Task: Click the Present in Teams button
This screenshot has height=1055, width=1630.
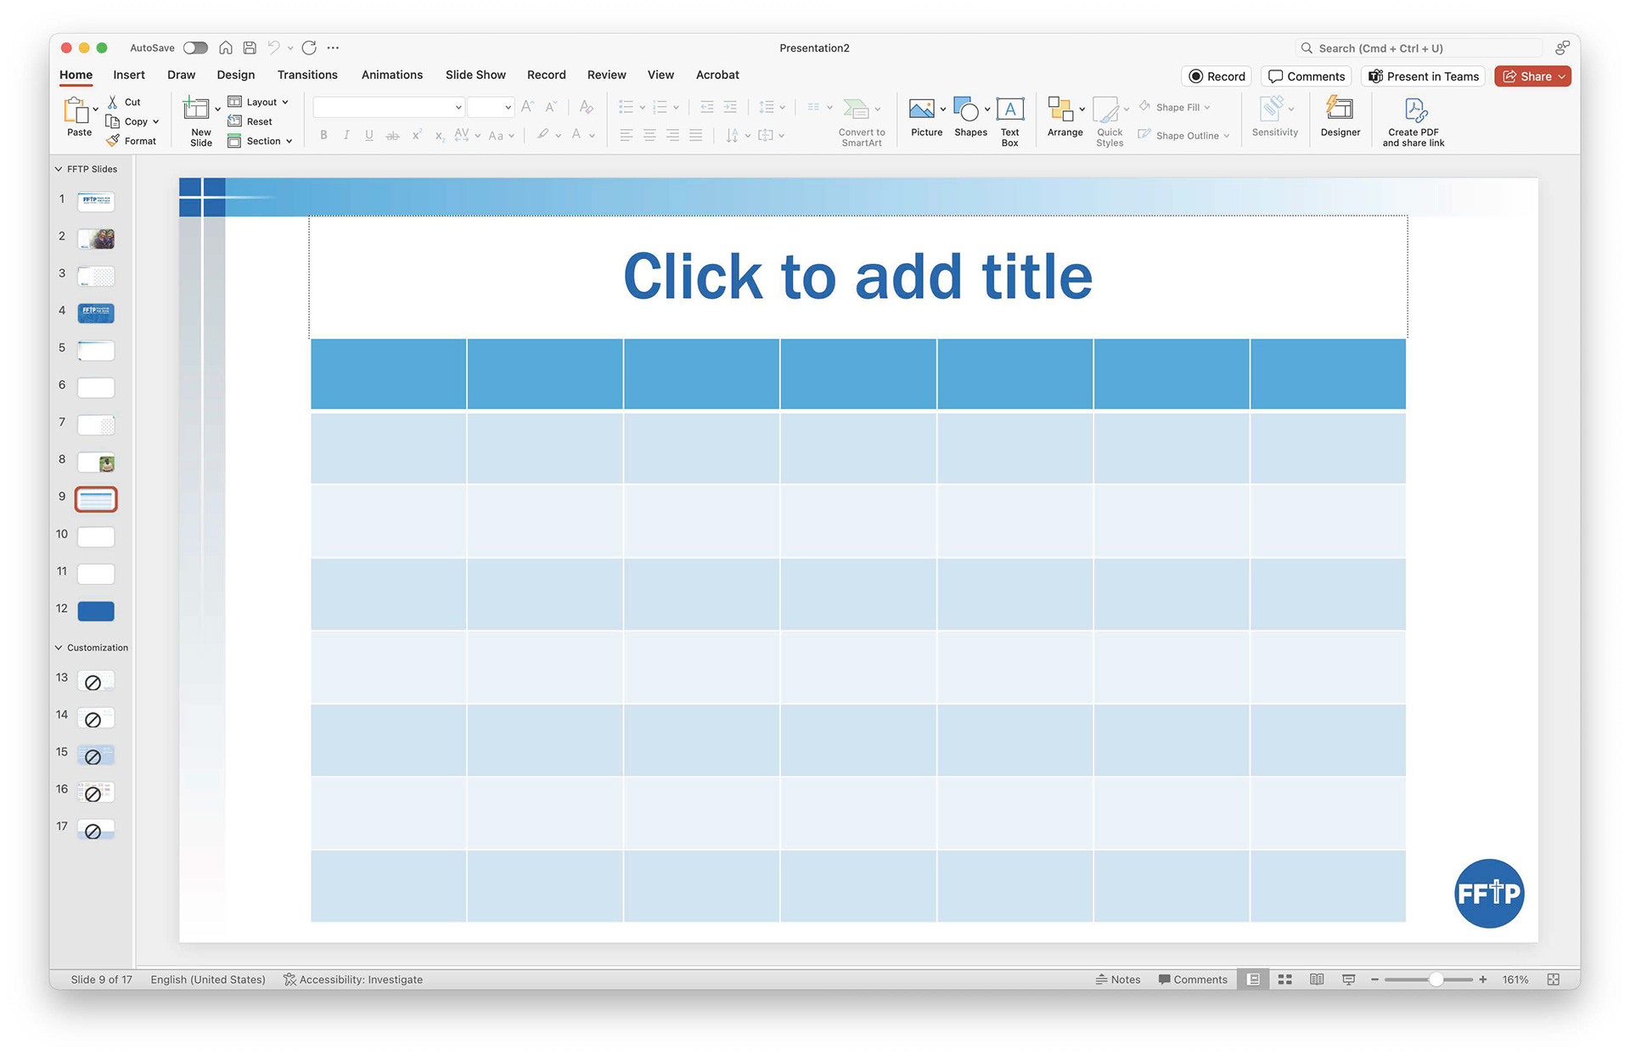Action: coord(1423,76)
